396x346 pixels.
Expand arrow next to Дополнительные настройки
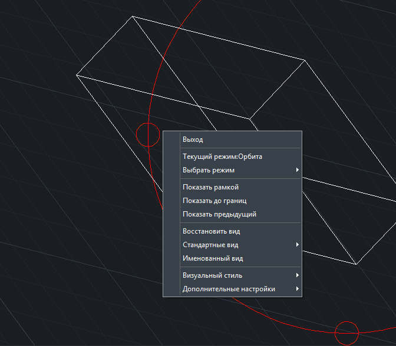(298, 289)
